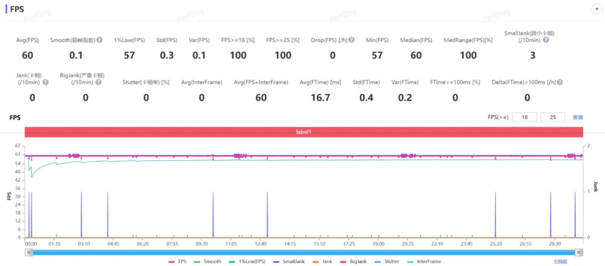
Task: Show help for Delta(FTime)>100ms [/h]
Action: (x=560, y=82)
